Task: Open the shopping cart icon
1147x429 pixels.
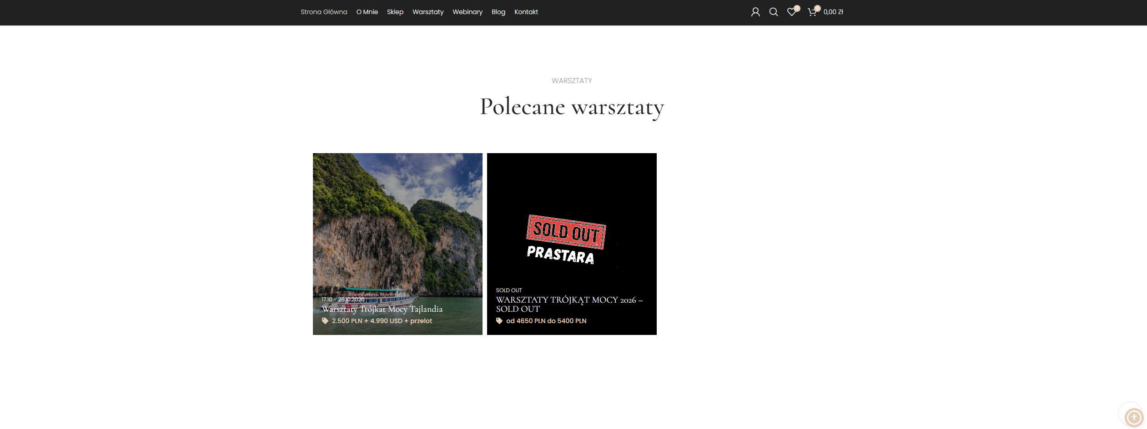Action: (812, 12)
